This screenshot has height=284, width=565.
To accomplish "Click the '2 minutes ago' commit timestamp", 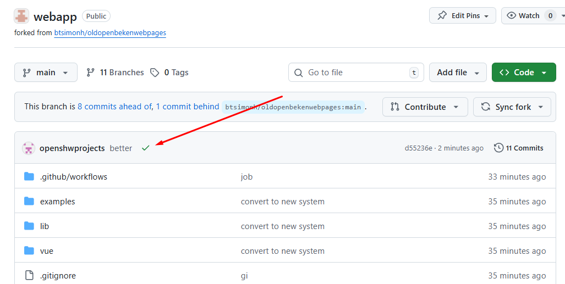I will tap(460, 148).
